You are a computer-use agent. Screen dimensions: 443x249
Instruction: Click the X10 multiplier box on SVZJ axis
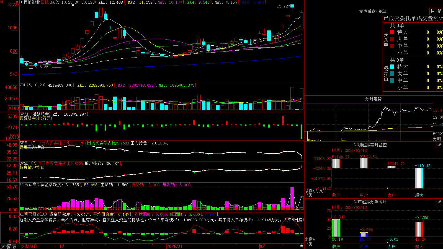pyautogui.click(x=15, y=137)
